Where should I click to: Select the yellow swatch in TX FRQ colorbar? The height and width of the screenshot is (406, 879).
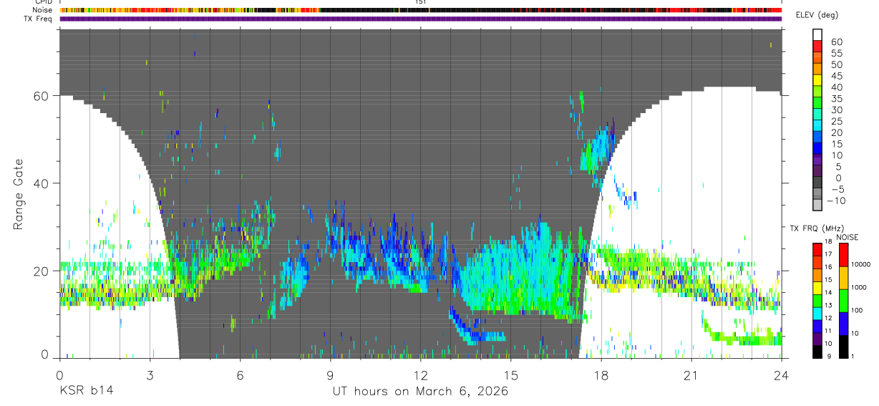(817, 287)
